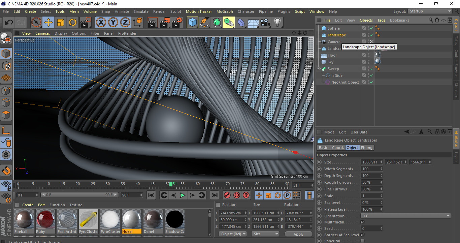Screen dimensions: 460x243
Task: Switch to Coord. tab
Action: pos(338,148)
